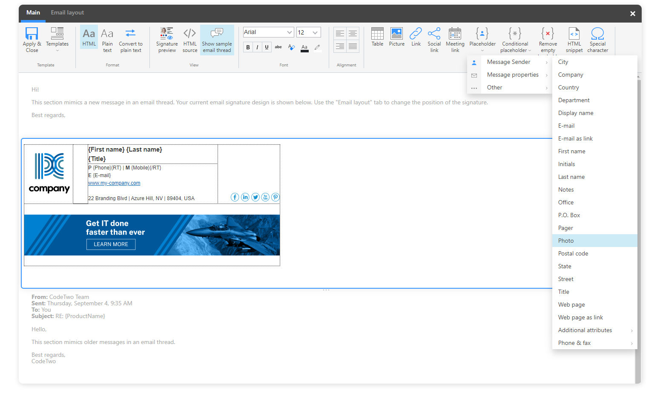Select Photo from the placeholder list
The height and width of the screenshot is (396, 660).
click(565, 240)
